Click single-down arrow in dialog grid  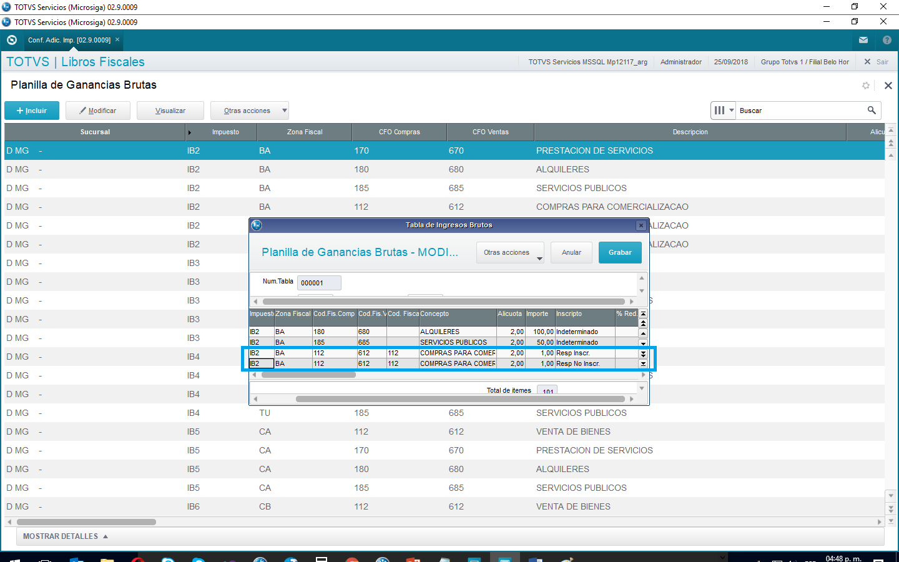[x=643, y=343]
